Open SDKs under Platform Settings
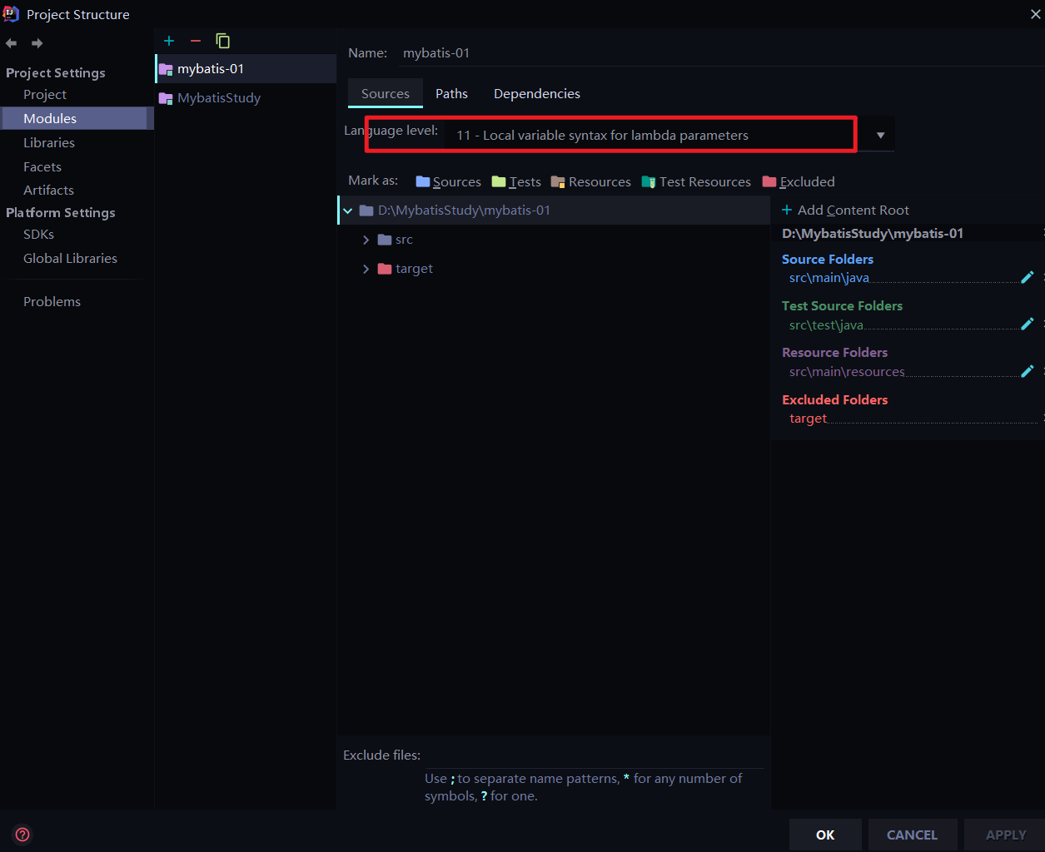The width and height of the screenshot is (1045, 852). [x=38, y=235]
